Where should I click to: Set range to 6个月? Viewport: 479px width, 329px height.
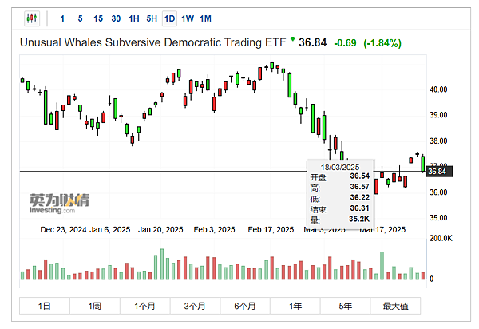(245, 306)
